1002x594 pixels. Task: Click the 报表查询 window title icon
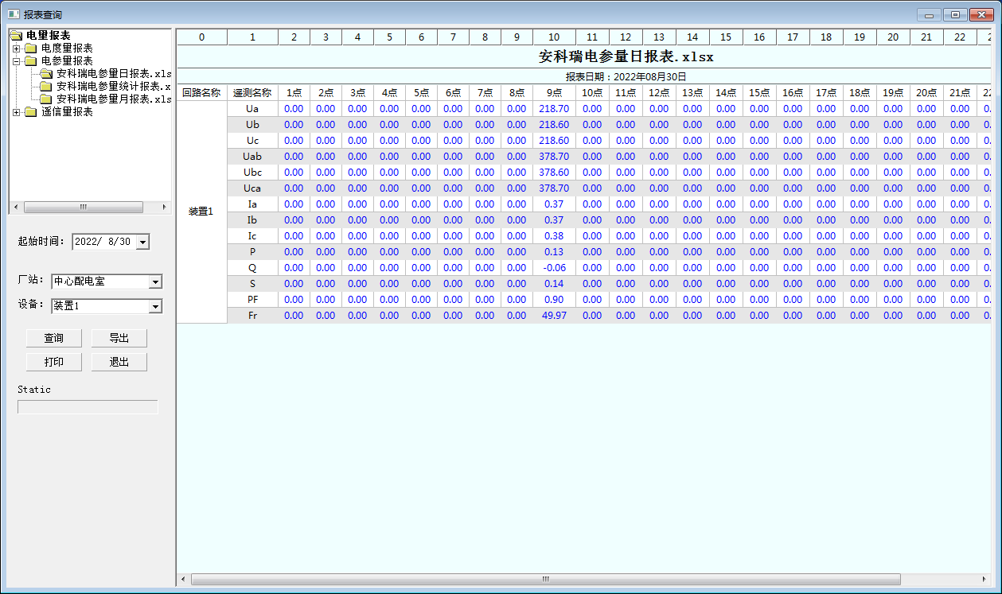tap(13, 14)
